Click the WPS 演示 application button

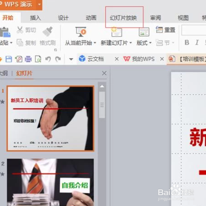[x=18, y=5]
